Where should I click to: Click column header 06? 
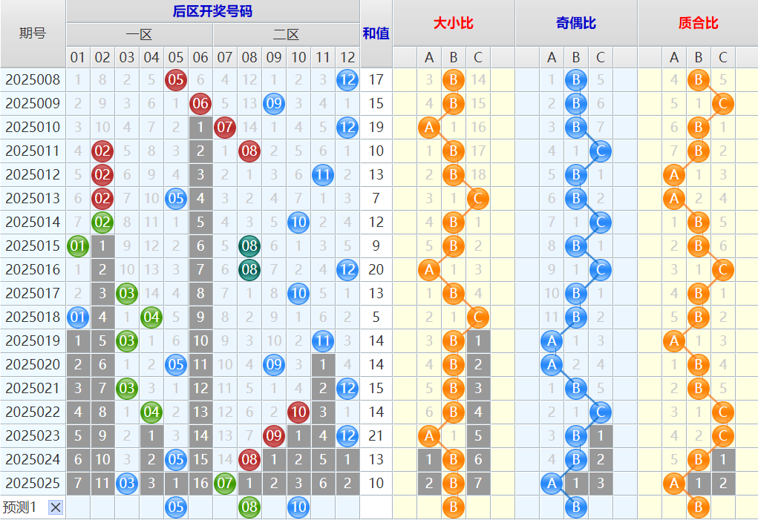click(x=200, y=57)
